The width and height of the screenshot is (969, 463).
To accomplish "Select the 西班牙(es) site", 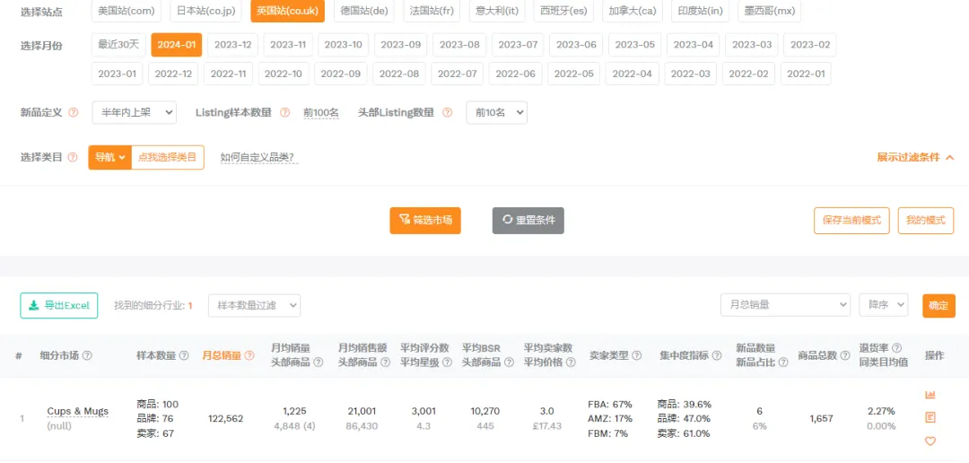I will point(563,11).
